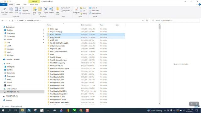Click Paste shortcut in ribbon
Screen dimensions: 201x113
(25, 13)
